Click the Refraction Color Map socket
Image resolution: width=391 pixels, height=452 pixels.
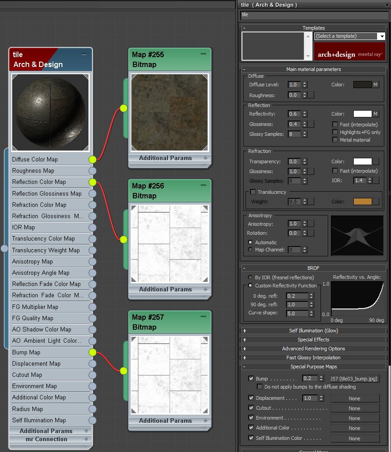92,205
